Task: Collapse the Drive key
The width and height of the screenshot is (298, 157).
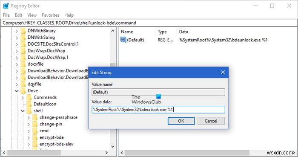Action: pyautogui.click(x=17, y=91)
